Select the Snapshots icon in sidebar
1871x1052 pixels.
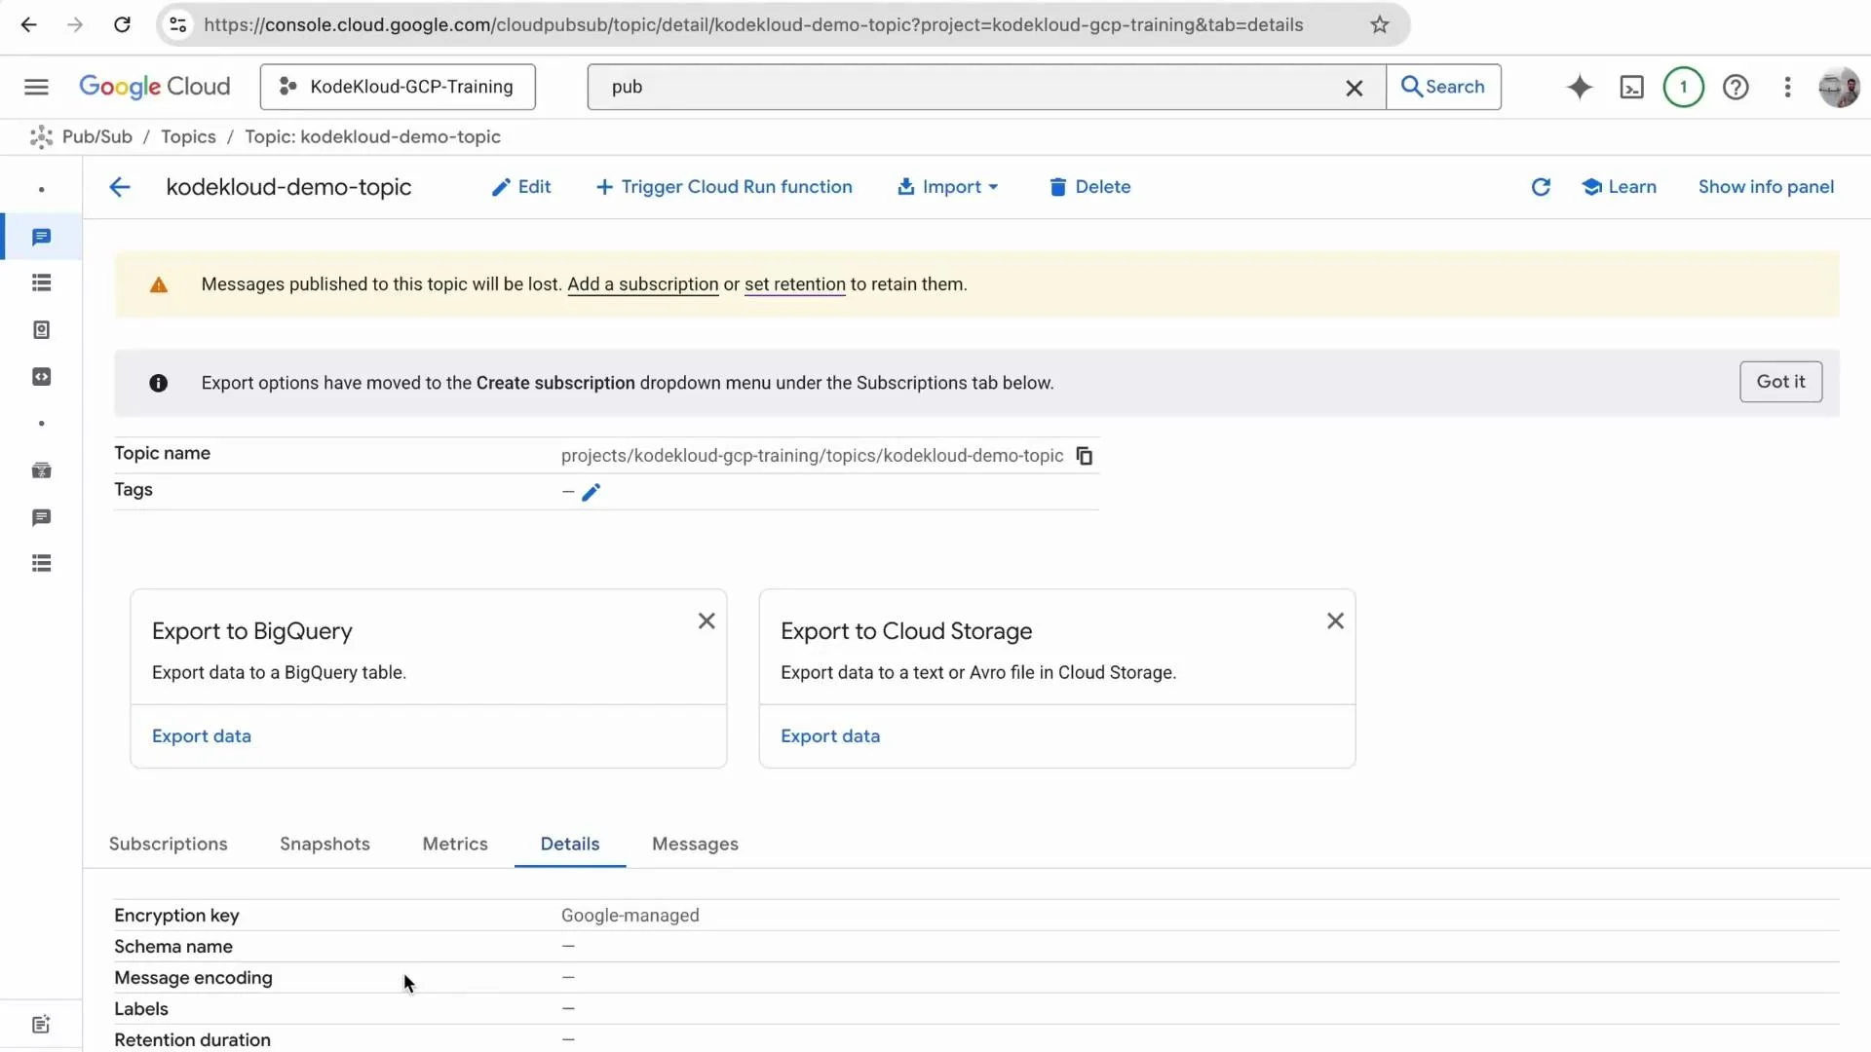41,330
